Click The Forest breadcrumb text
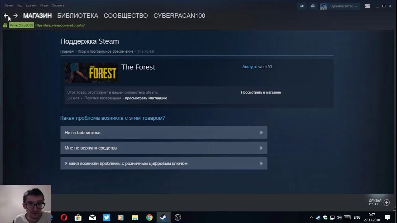397x223 pixels. (146, 51)
